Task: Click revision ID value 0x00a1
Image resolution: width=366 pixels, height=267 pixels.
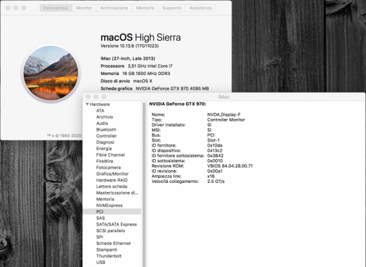Action: (215, 171)
